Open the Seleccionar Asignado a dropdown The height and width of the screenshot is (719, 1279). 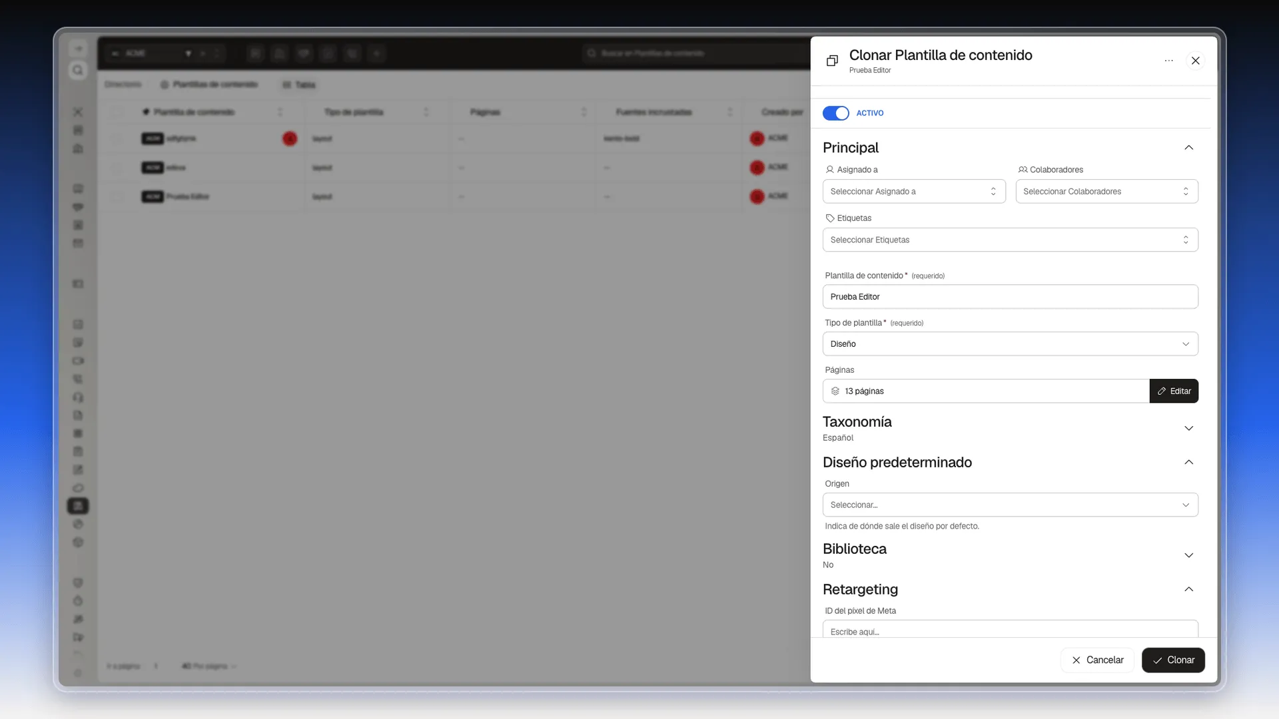[x=914, y=192]
